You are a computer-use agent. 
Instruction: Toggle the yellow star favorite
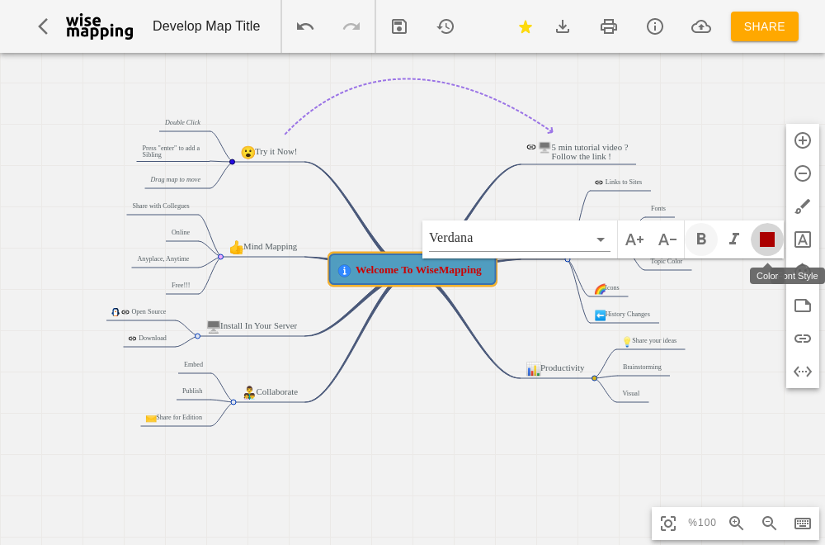525,26
